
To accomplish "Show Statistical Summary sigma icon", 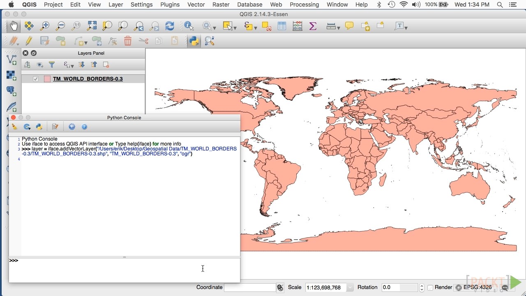I will point(313,26).
